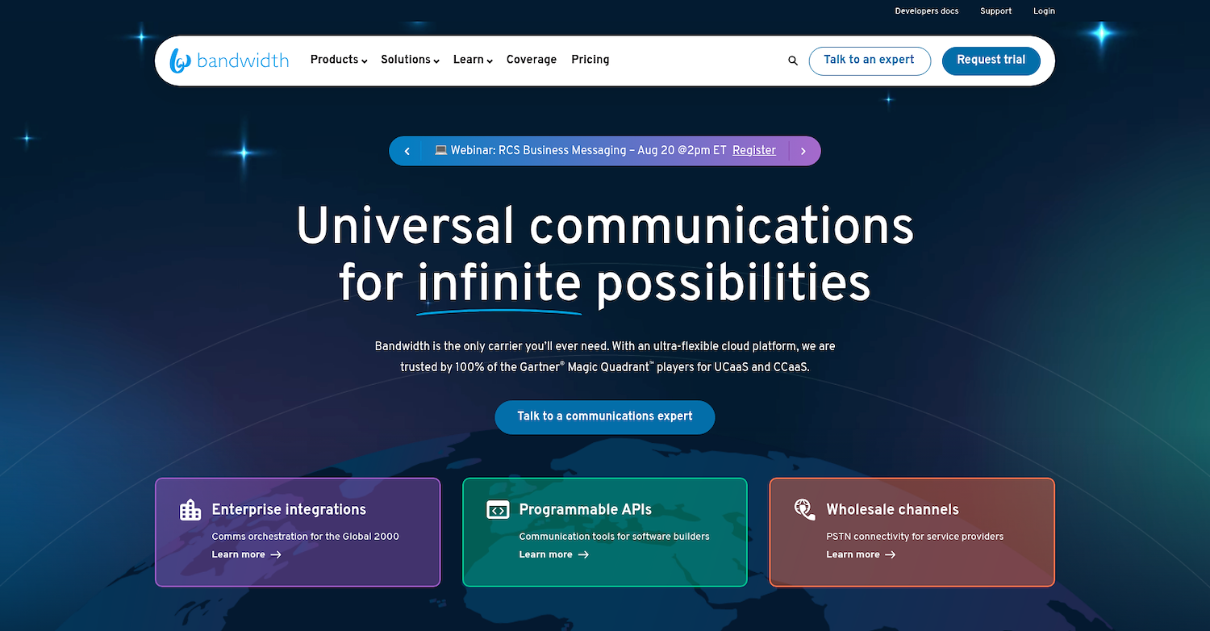1210x631 pixels.
Task: Click Learn more under Wholesale channels
Action: [853, 555]
